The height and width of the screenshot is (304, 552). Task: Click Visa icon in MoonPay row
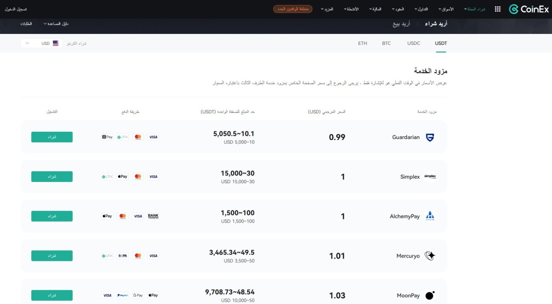107,295
